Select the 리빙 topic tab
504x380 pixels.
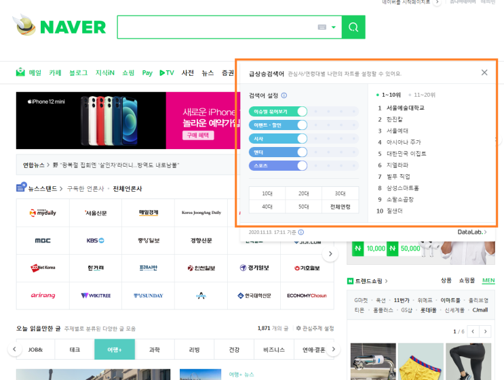coord(194,350)
